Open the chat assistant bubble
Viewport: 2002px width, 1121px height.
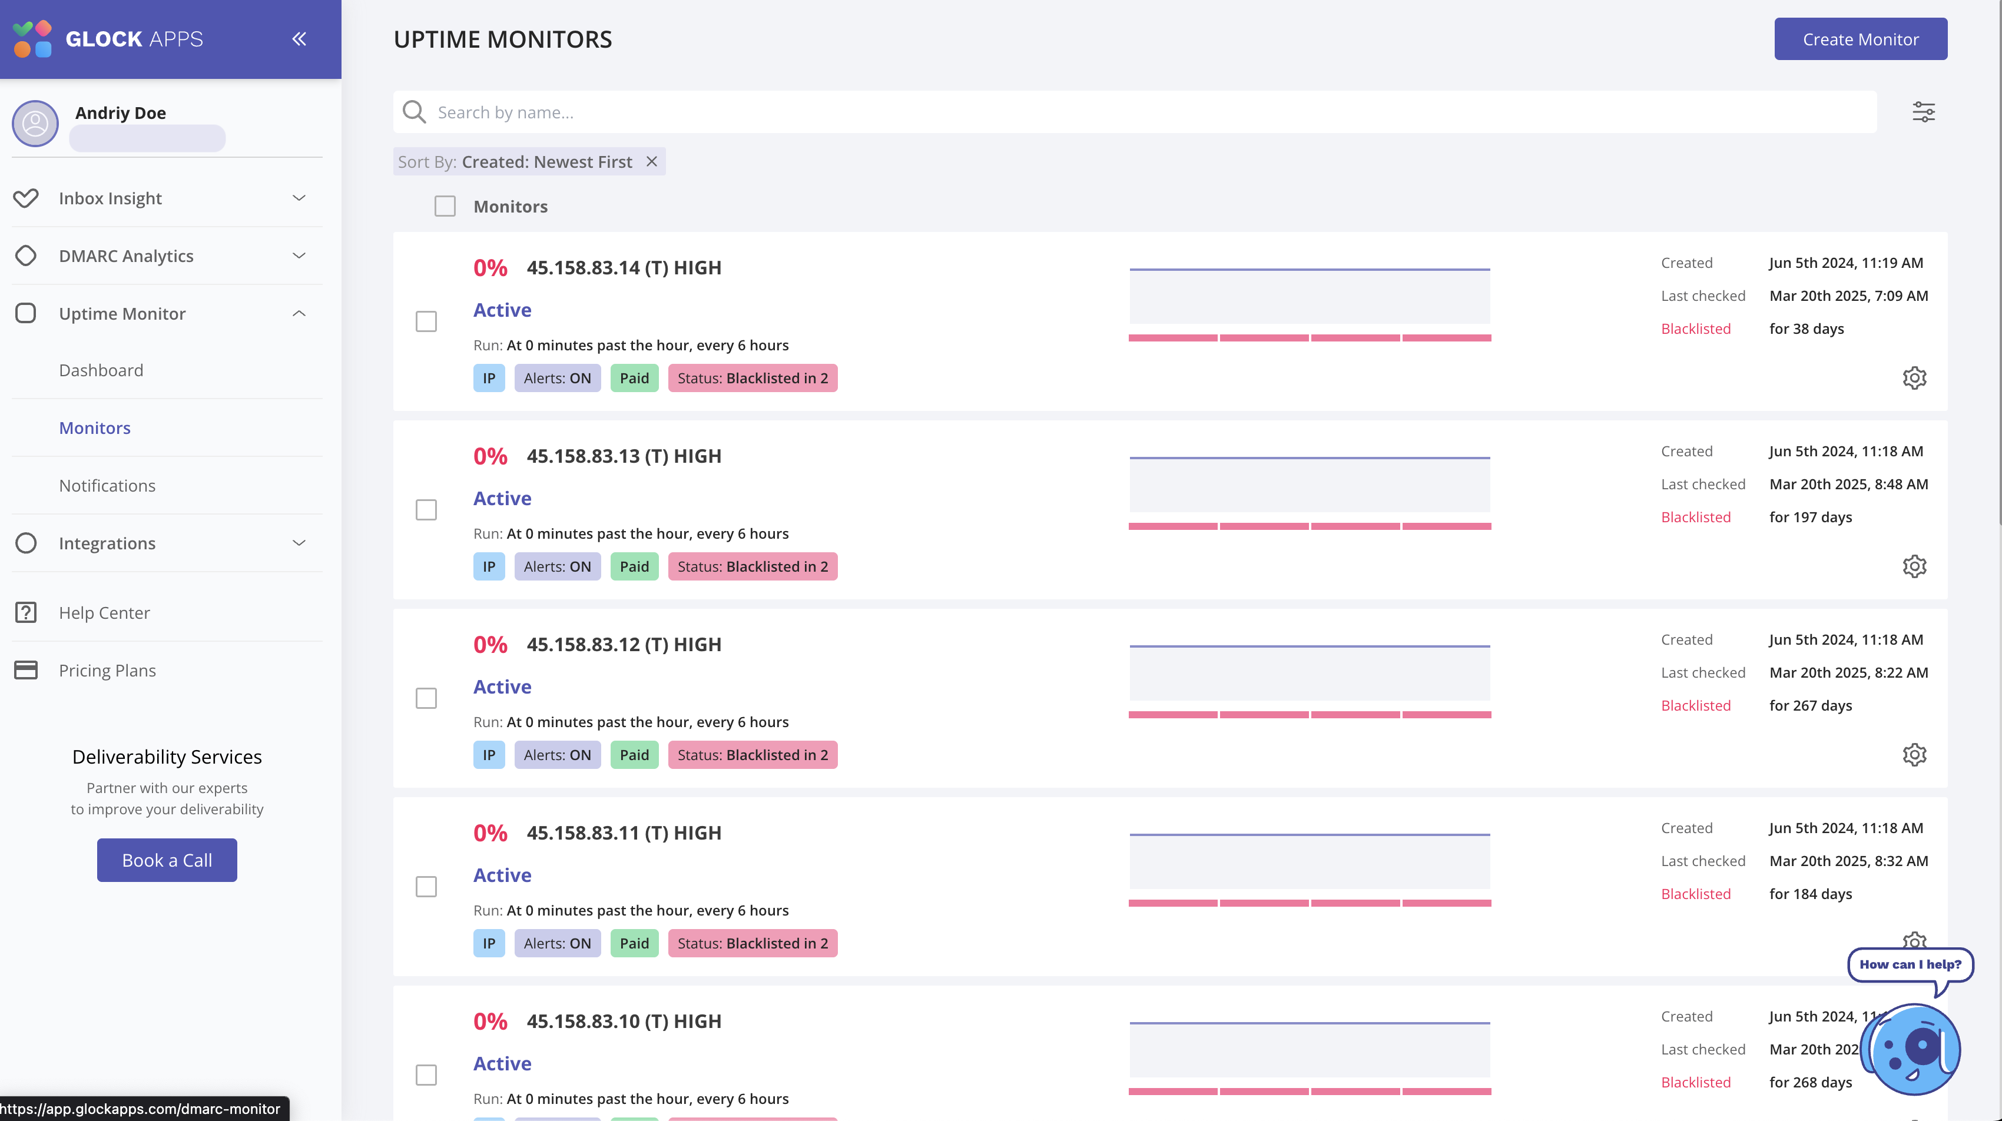(x=1914, y=1049)
